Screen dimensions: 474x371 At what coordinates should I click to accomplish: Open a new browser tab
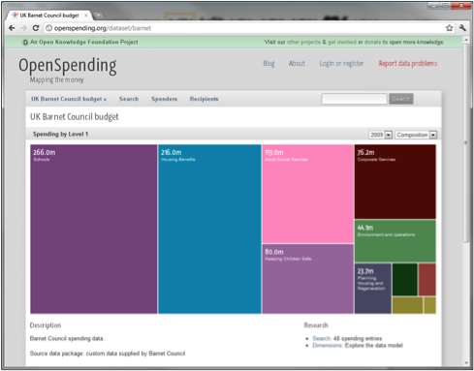pyautogui.click(x=98, y=15)
